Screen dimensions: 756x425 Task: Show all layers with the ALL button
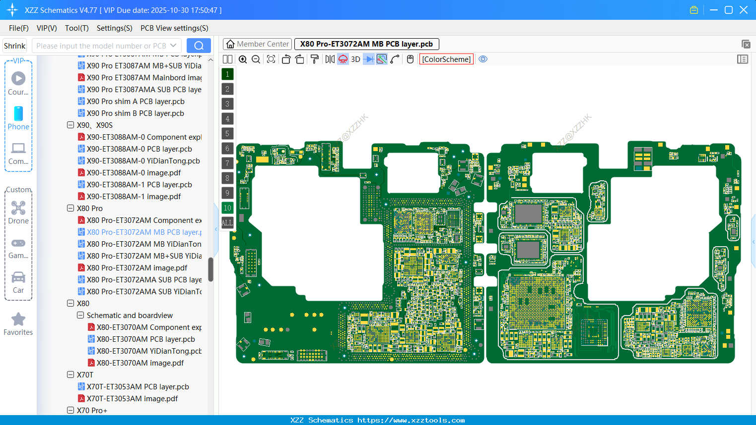[227, 222]
